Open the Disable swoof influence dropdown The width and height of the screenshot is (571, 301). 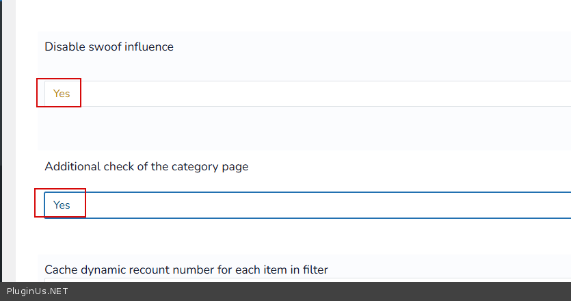(x=308, y=94)
